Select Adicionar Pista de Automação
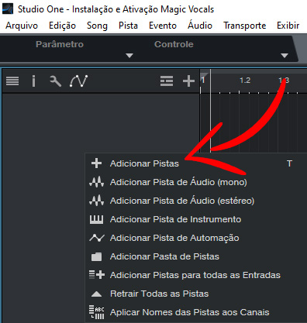Screen dimensions: 307x323 pos(196,238)
